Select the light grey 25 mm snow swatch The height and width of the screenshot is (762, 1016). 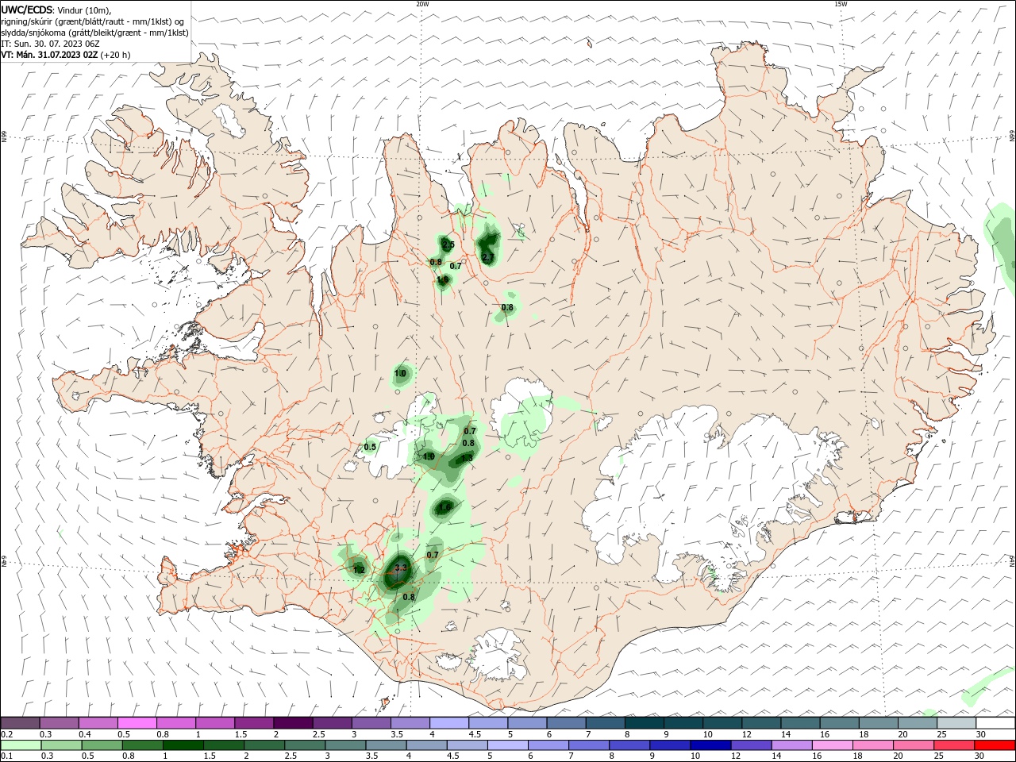[x=956, y=723]
